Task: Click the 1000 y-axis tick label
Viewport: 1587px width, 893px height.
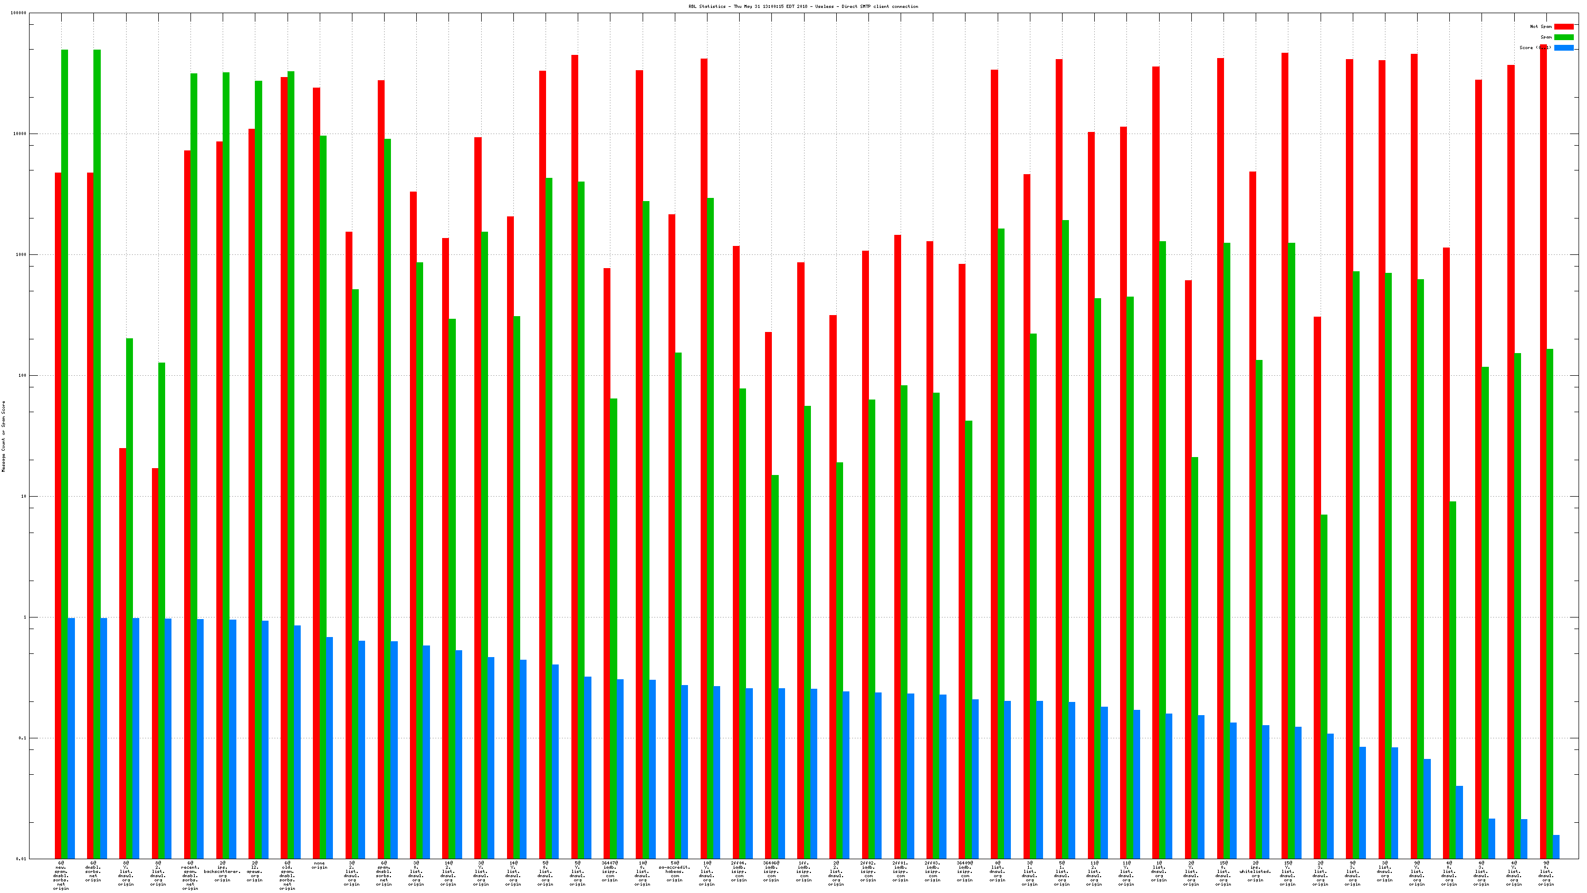Action: [x=21, y=254]
